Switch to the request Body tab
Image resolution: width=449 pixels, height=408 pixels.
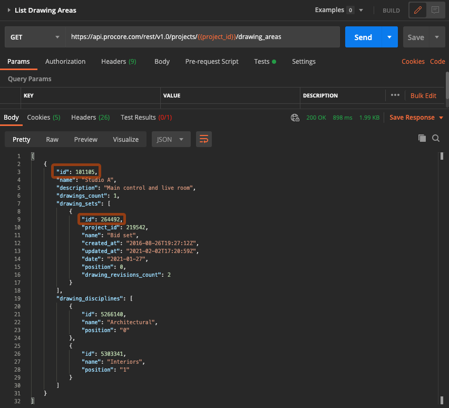click(x=162, y=62)
